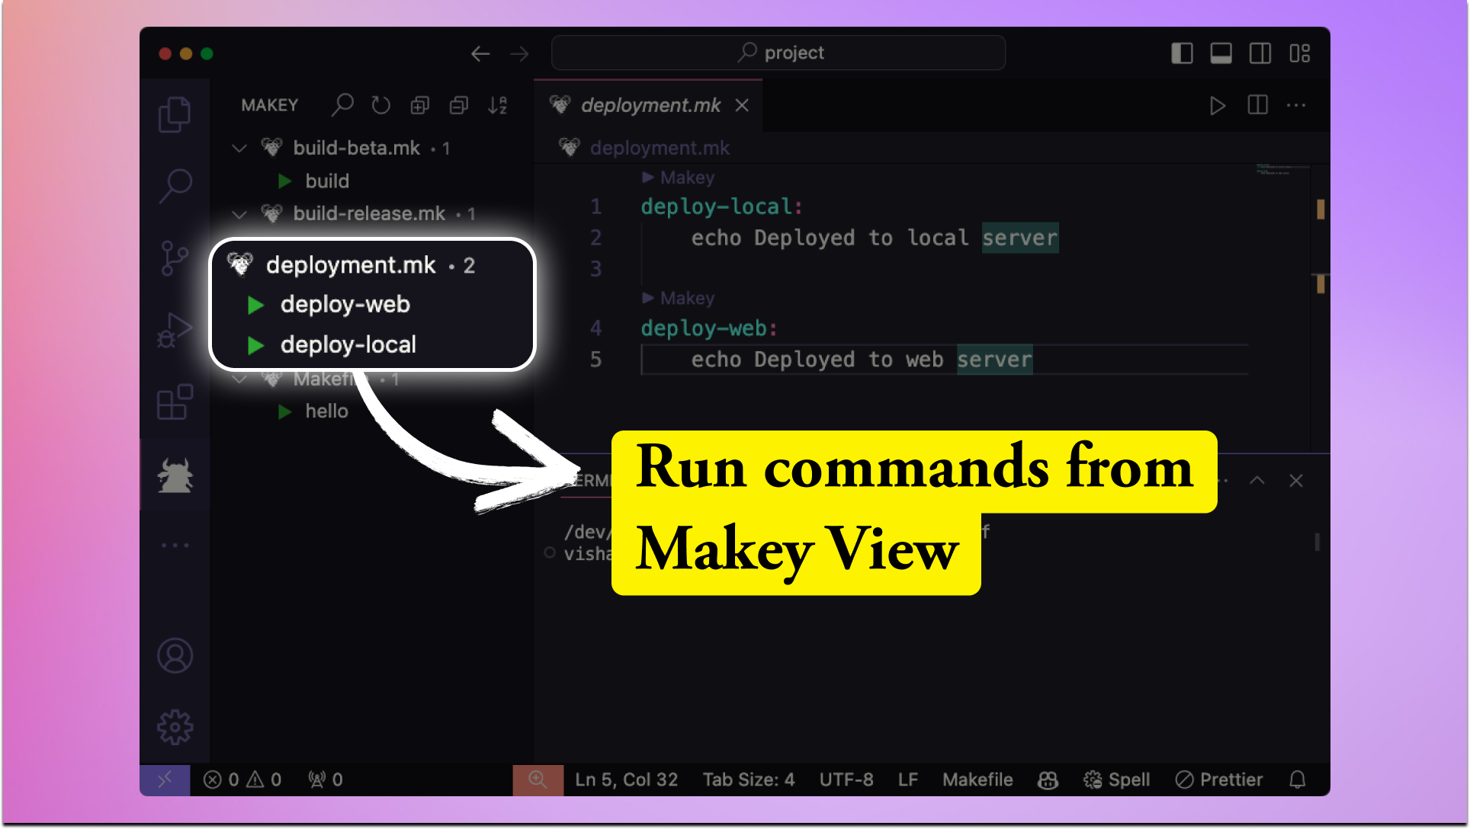Run the hello target
The height and width of the screenshot is (829, 1470).
285,411
